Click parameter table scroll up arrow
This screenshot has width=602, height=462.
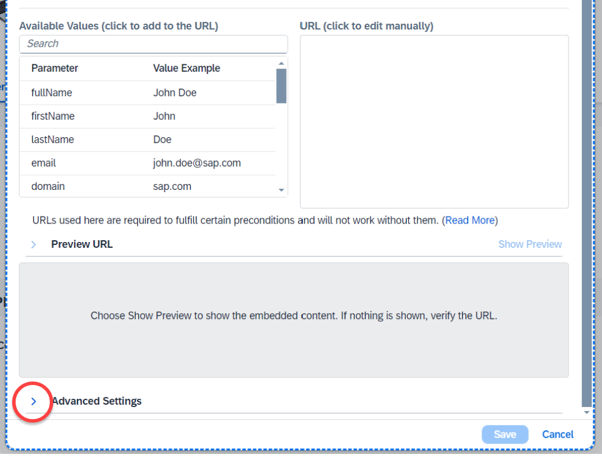281,63
